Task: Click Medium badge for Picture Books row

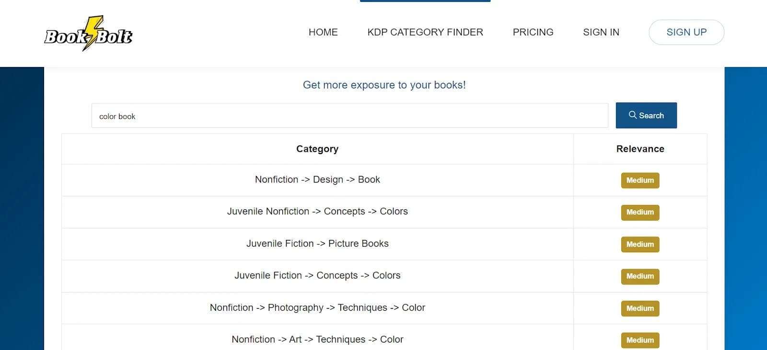Action: pyautogui.click(x=640, y=245)
